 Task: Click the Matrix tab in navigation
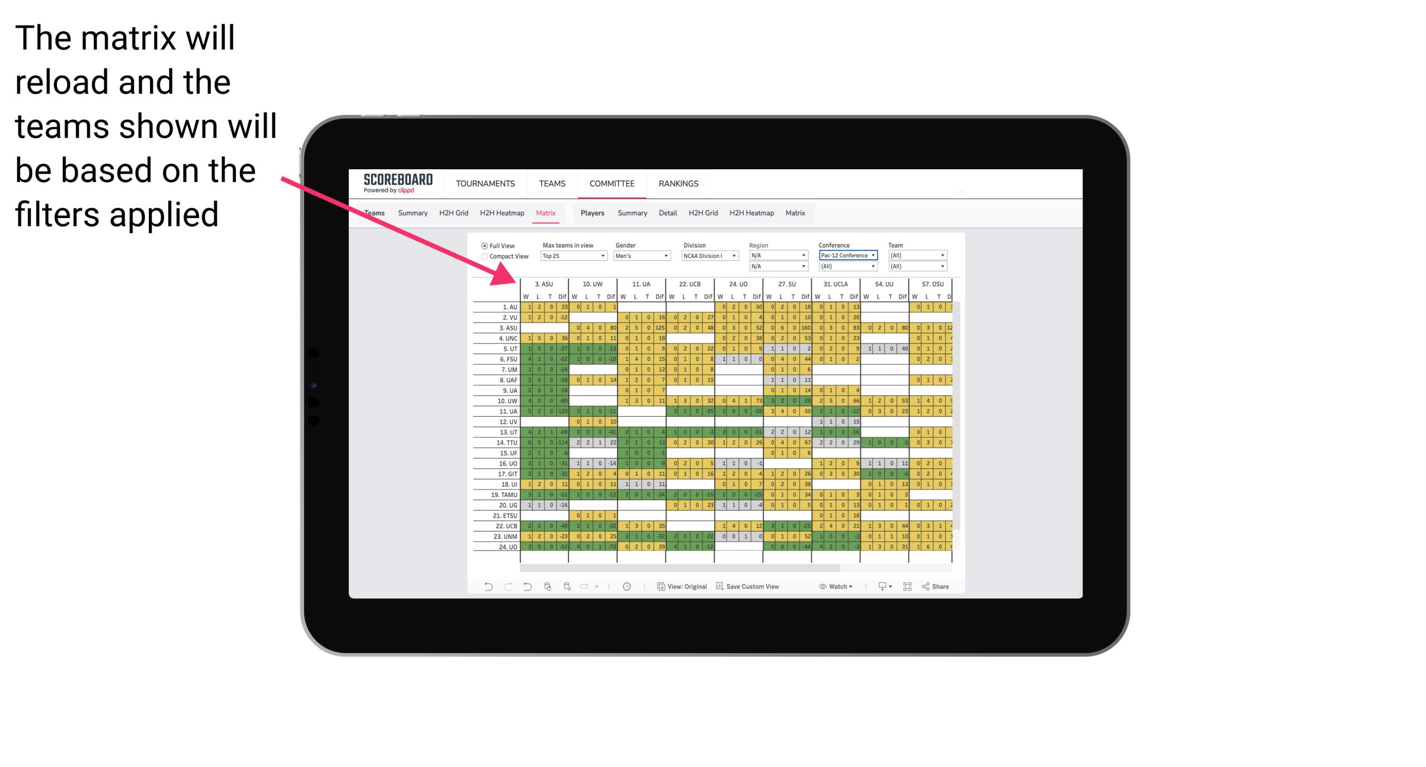tap(546, 213)
